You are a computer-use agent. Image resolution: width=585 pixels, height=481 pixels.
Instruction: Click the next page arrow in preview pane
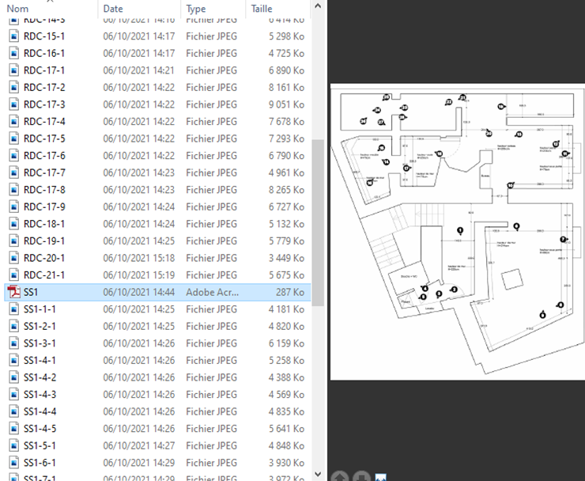(x=361, y=476)
